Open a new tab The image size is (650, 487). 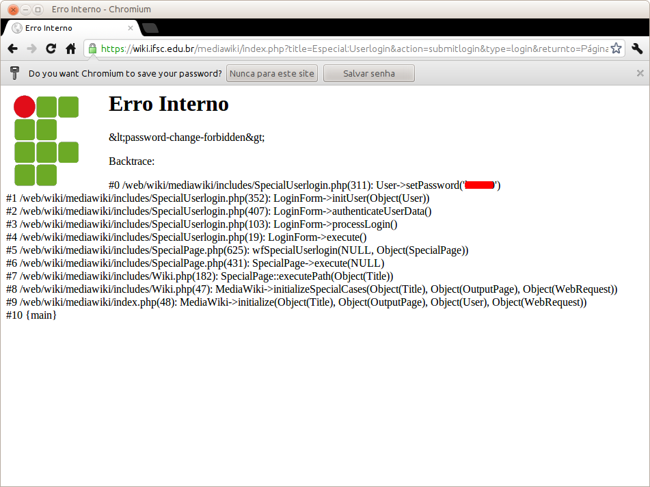150,28
